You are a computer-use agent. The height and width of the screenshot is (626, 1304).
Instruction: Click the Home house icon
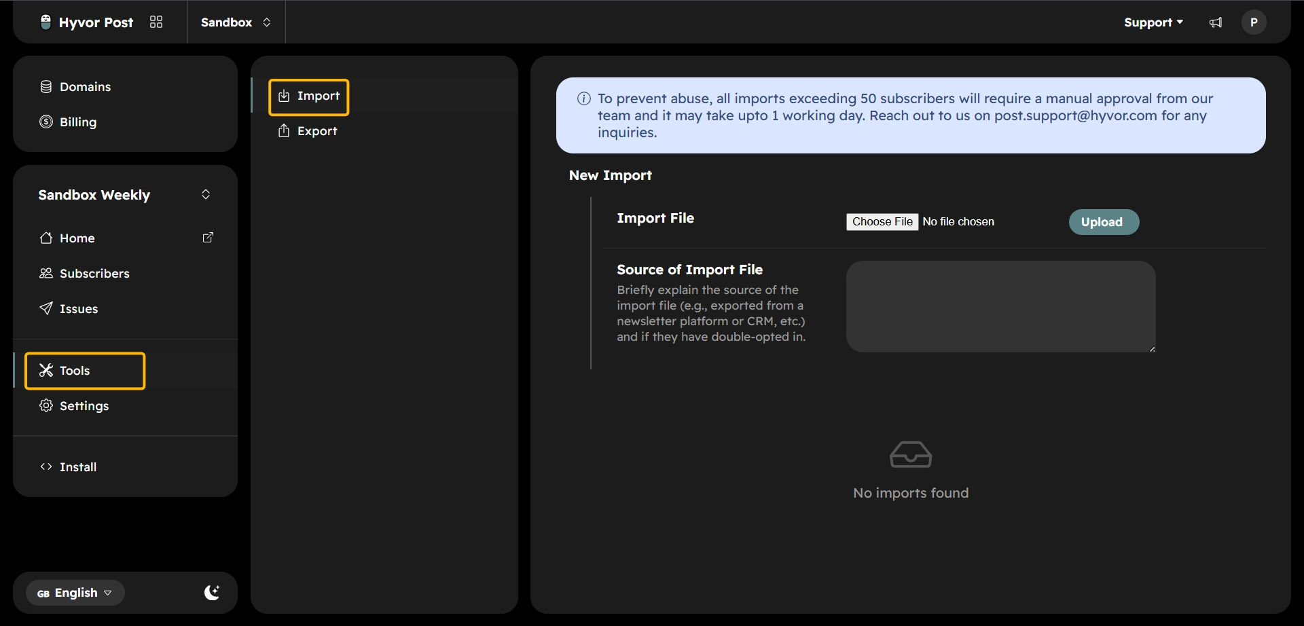tap(46, 238)
